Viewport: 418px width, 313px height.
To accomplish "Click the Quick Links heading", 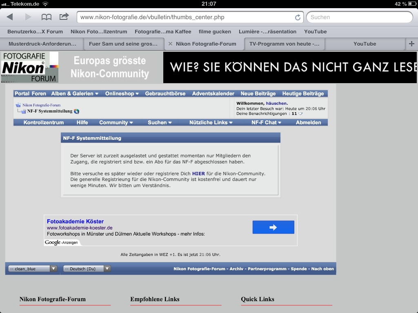I will click(258, 299).
